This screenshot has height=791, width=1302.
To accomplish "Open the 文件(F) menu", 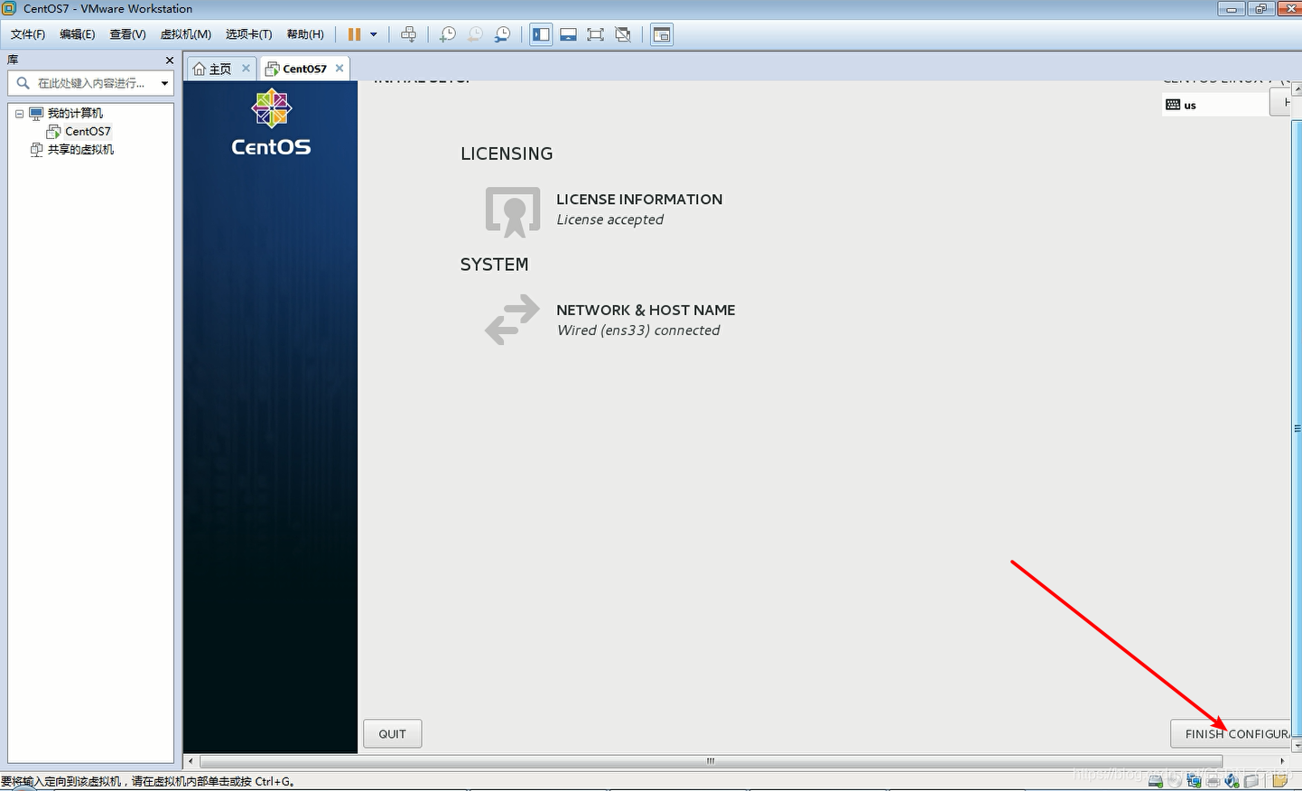I will 28,34.
